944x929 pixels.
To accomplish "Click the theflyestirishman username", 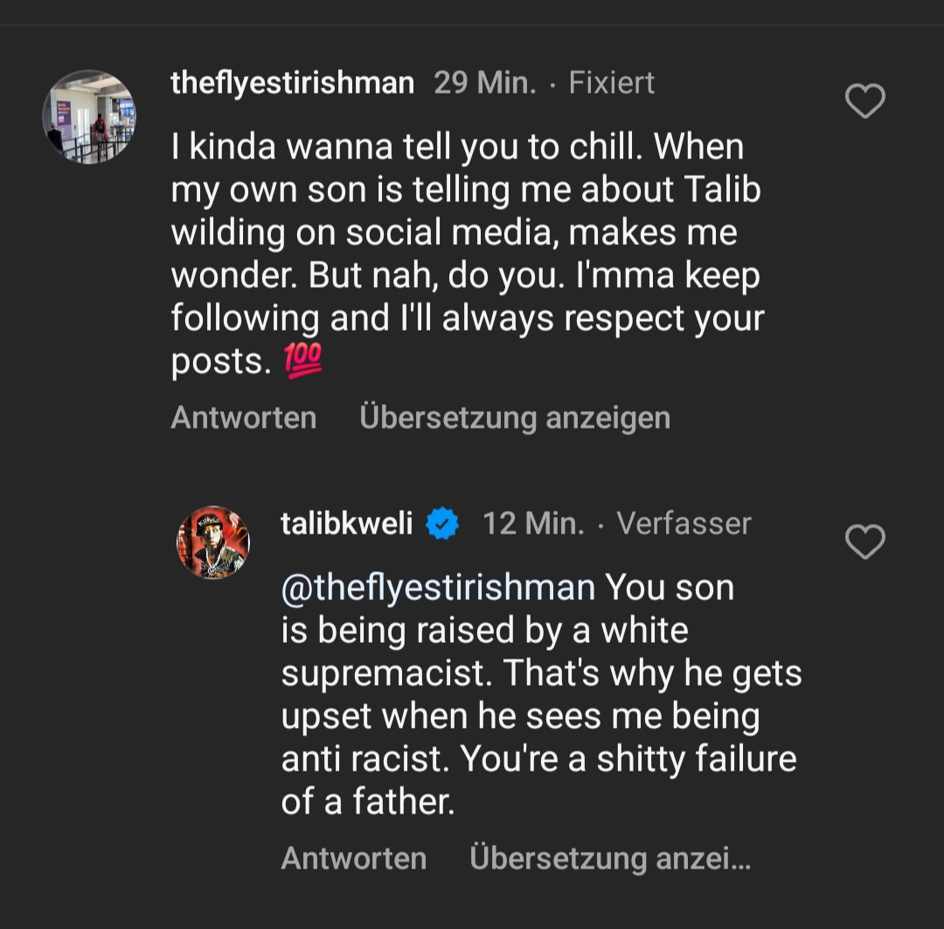I will coord(292,83).
